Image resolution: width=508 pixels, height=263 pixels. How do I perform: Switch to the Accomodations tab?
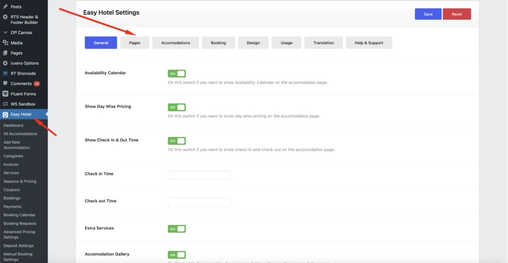point(176,43)
